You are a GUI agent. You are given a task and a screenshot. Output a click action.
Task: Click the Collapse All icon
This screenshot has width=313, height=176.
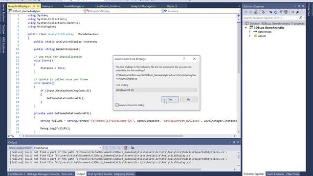(x=281, y=12)
